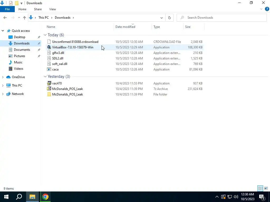Expand the ribbon with the chevron
The image size is (270, 202).
pyautogui.click(x=261, y=9)
